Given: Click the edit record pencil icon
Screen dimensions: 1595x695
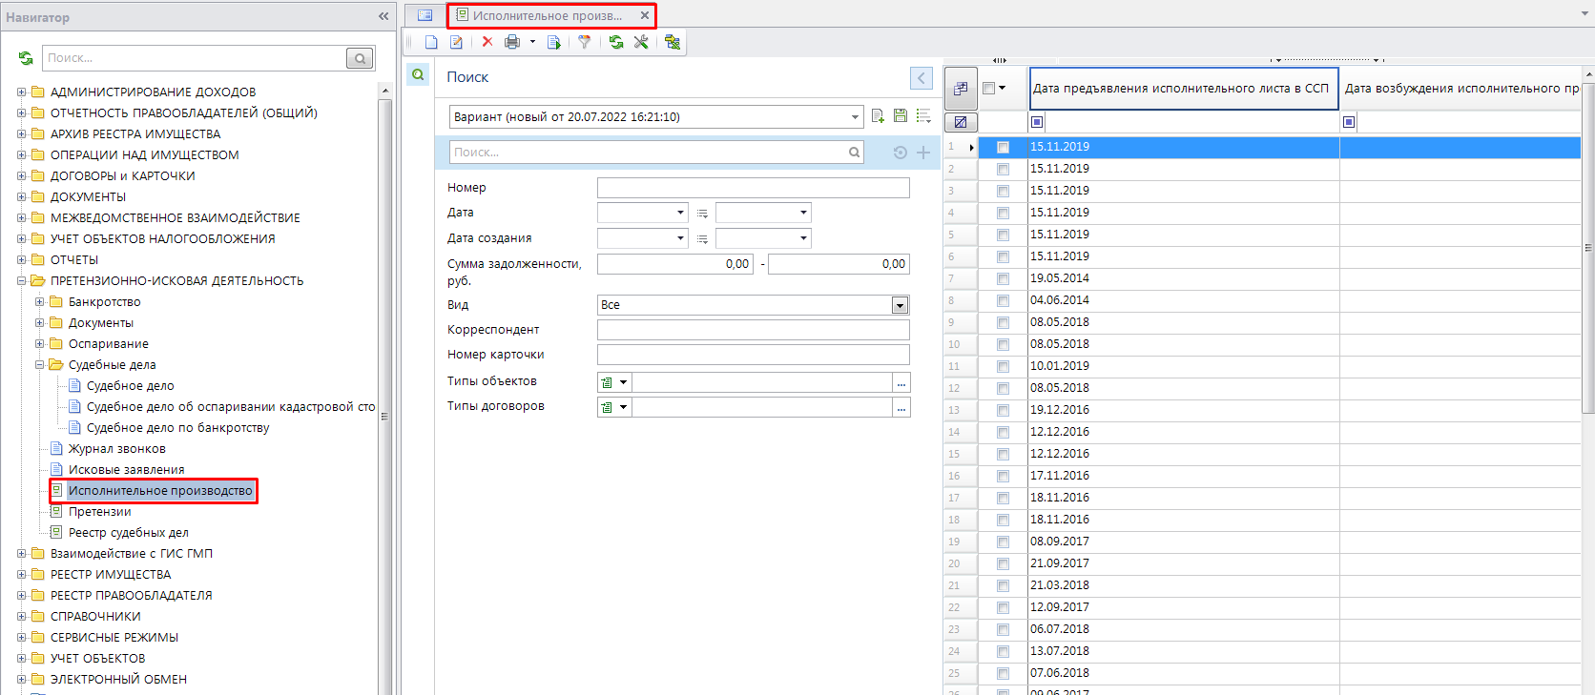Looking at the screenshot, I should click(x=456, y=42).
